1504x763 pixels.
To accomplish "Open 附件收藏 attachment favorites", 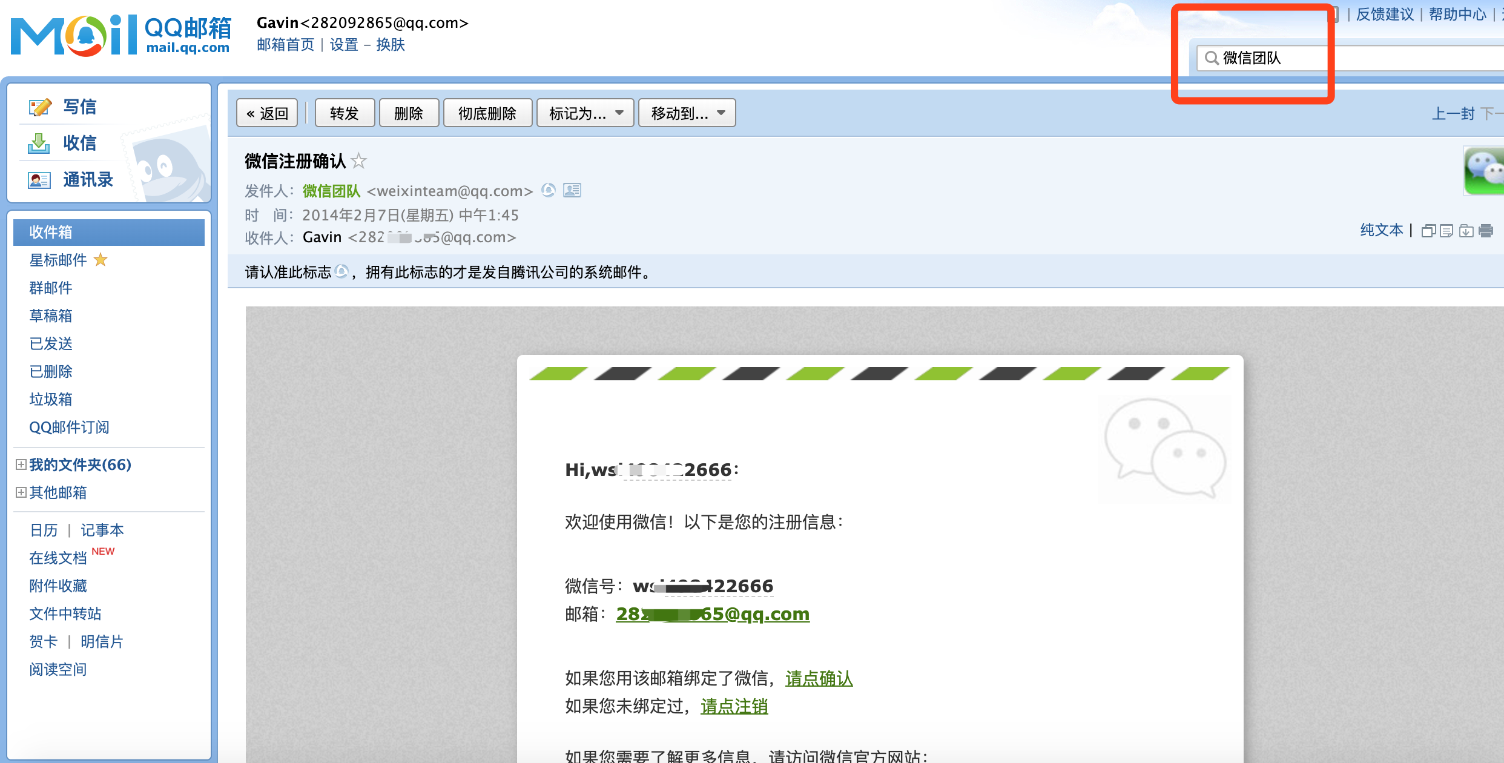I will coord(58,586).
